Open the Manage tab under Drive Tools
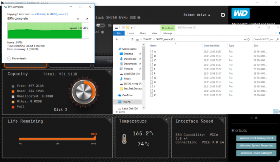280x162 pixels. pyautogui.click(x=168, y=33)
